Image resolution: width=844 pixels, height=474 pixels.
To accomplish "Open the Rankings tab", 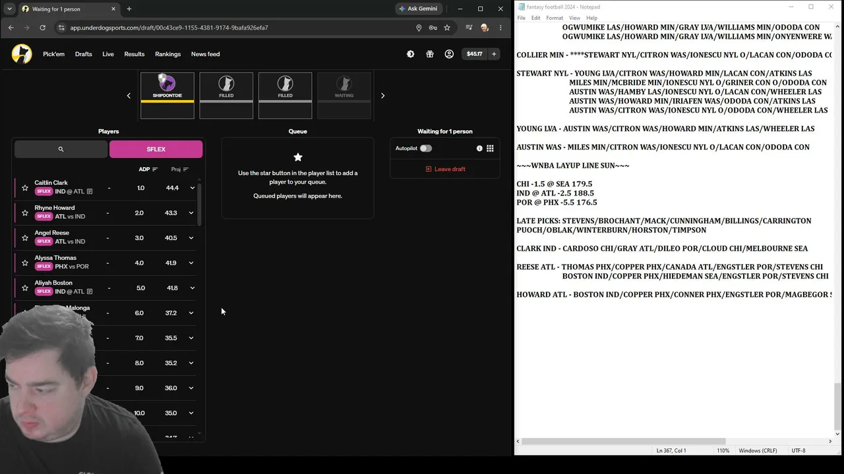I will 167,54.
